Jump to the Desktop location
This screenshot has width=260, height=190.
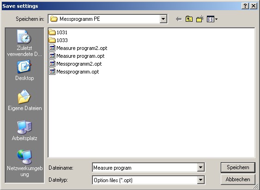point(24,70)
